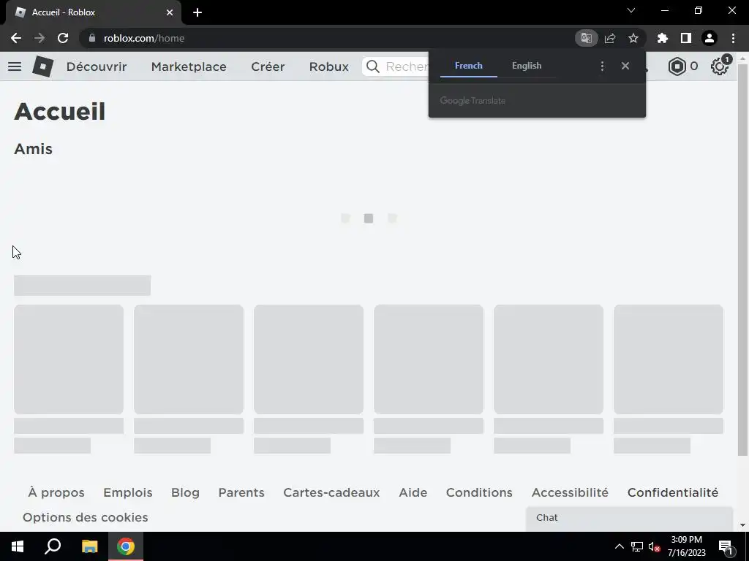Open the Chrome three-dot menu
The width and height of the screenshot is (749, 561).
pos(733,38)
